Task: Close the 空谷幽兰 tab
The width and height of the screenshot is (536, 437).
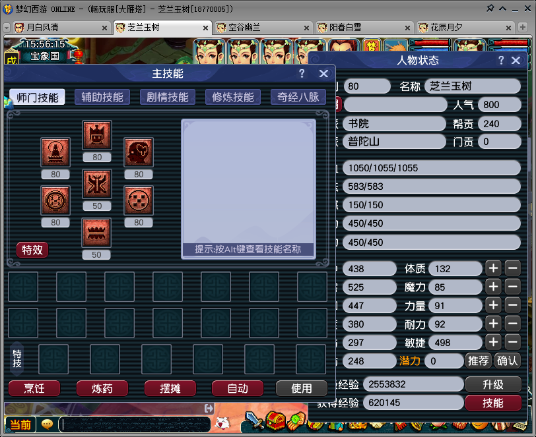Action: tap(307, 28)
